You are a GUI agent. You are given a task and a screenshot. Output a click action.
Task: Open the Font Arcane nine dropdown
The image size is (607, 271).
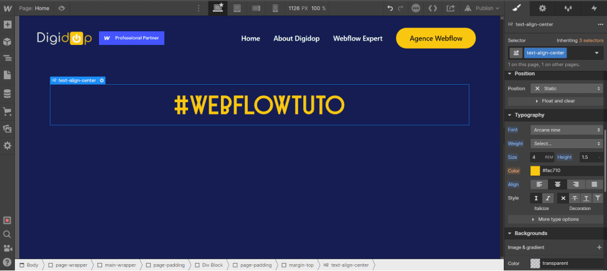[x=566, y=130]
